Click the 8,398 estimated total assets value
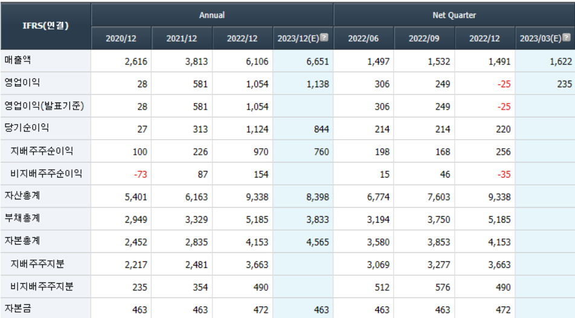This screenshot has width=575, height=318. [x=318, y=197]
